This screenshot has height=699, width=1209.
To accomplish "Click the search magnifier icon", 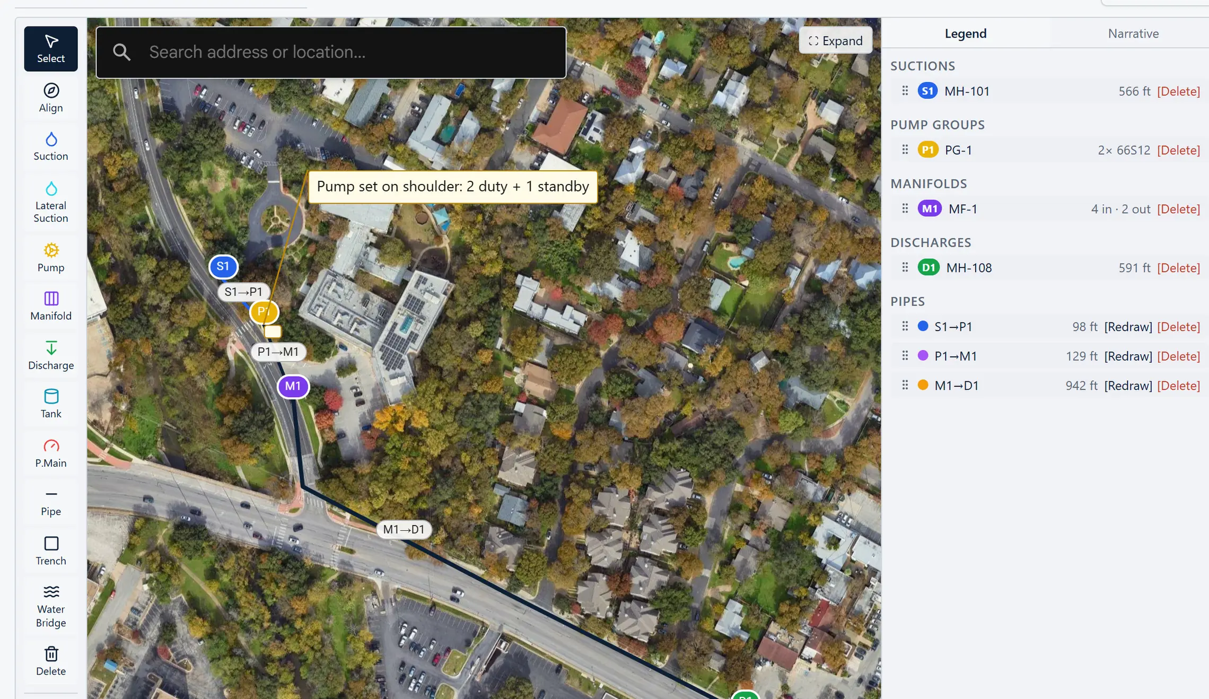I will pyautogui.click(x=121, y=52).
